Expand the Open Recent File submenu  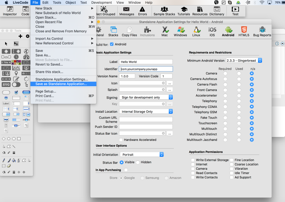64,22
